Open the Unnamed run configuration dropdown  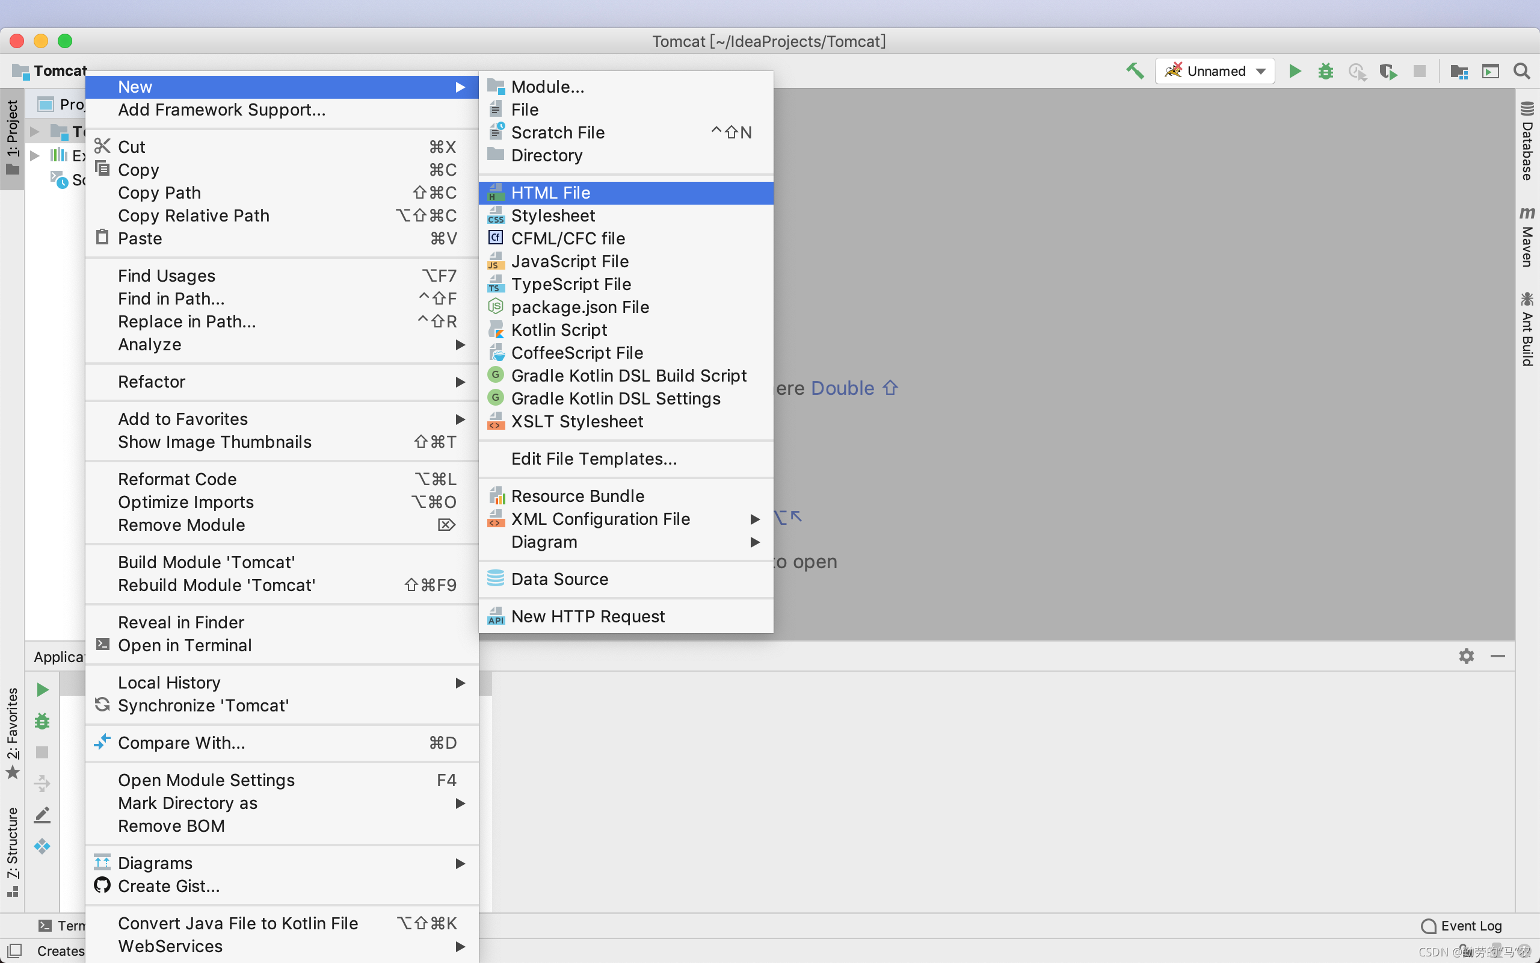point(1215,70)
